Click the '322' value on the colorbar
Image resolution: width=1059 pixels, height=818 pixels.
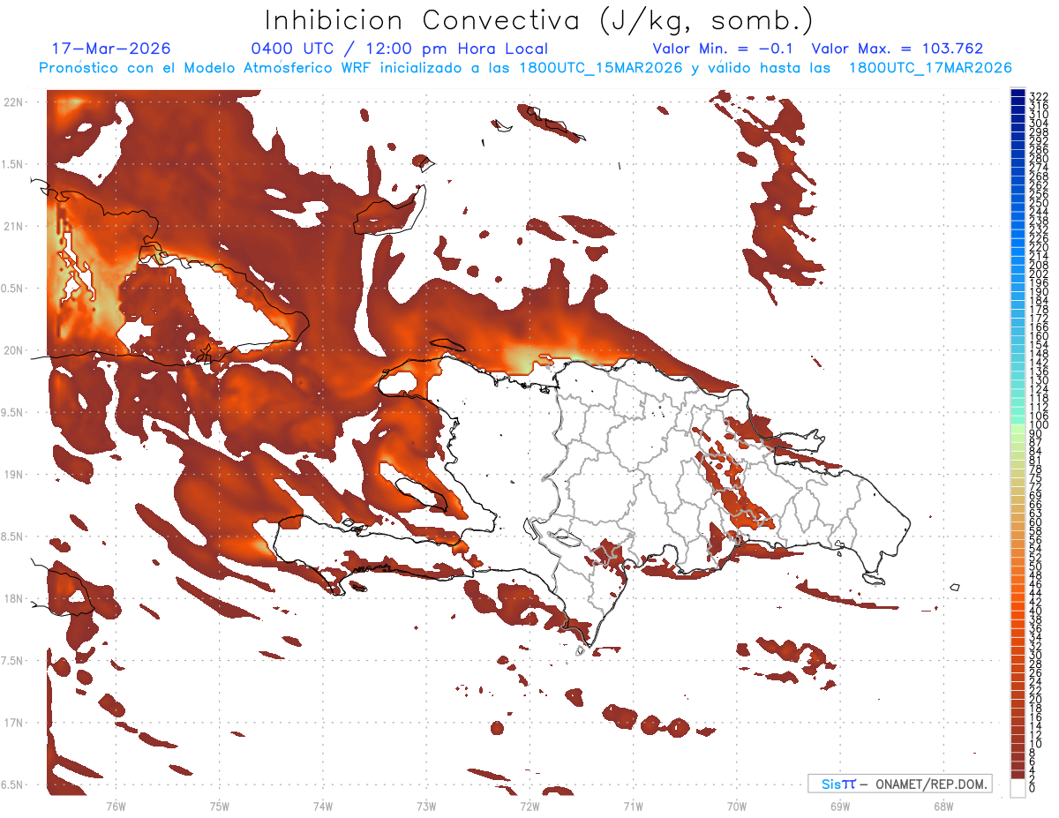(1038, 96)
